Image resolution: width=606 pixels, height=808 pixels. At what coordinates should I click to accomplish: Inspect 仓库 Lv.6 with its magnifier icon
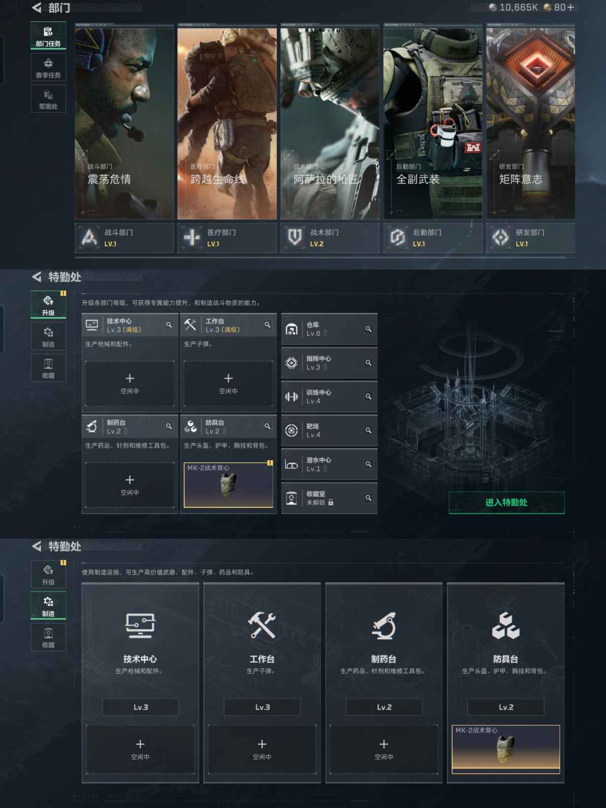pos(368,329)
